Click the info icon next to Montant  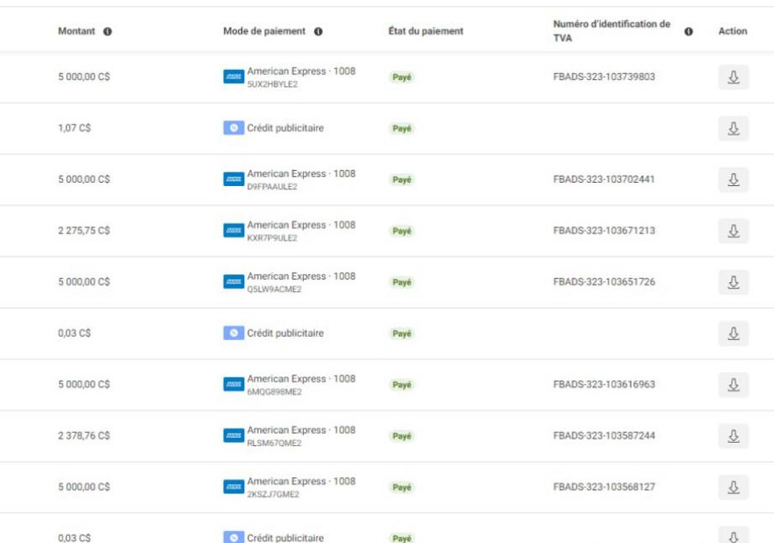108,32
